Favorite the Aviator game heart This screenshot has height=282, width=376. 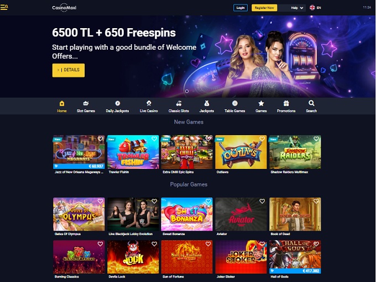click(x=262, y=201)
